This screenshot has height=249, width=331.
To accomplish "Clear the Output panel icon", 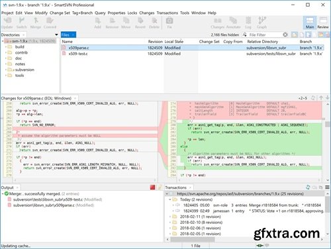I will [x=160, y=187].
